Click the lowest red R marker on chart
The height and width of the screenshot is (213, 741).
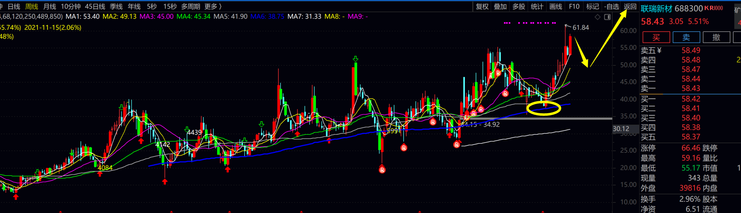382,170
